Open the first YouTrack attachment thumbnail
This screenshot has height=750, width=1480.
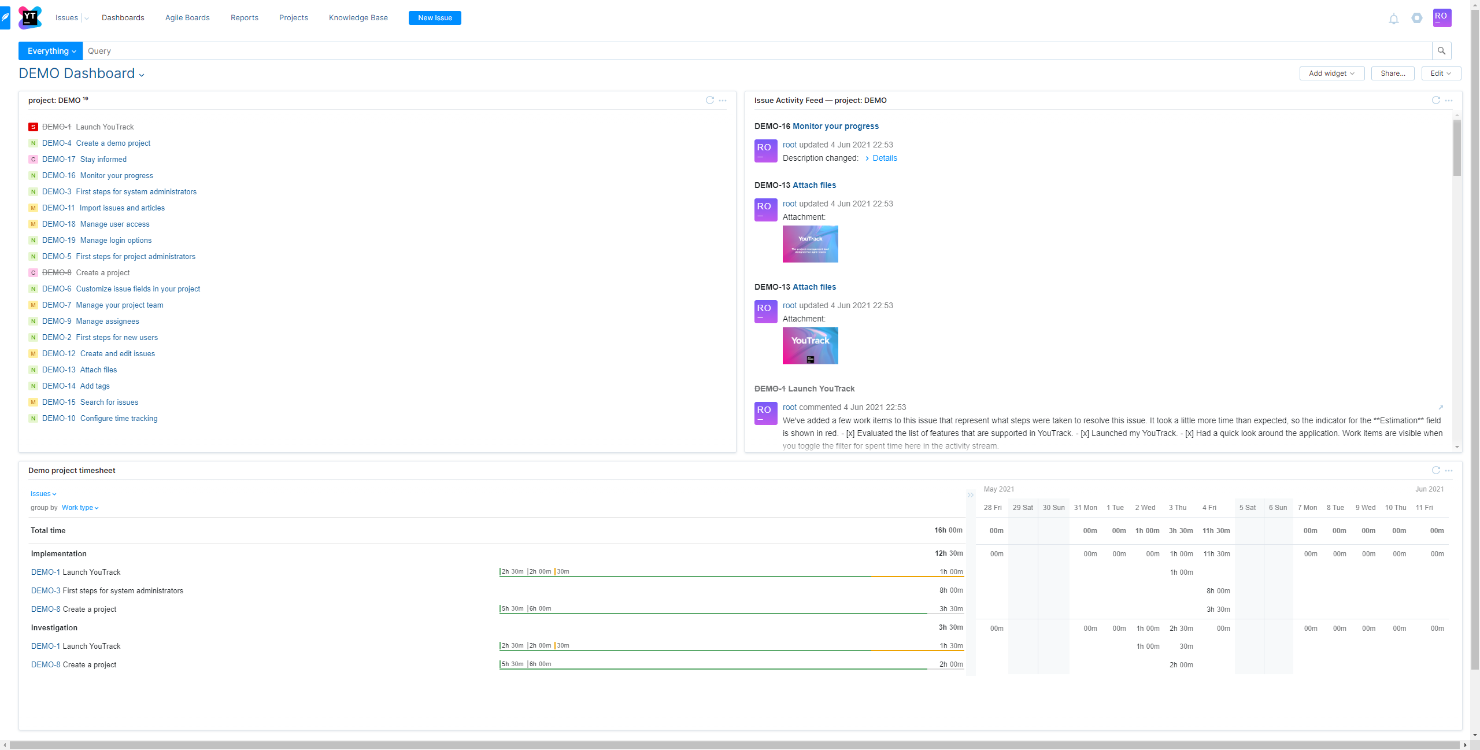pyautogui.click(x=810, y=244)
